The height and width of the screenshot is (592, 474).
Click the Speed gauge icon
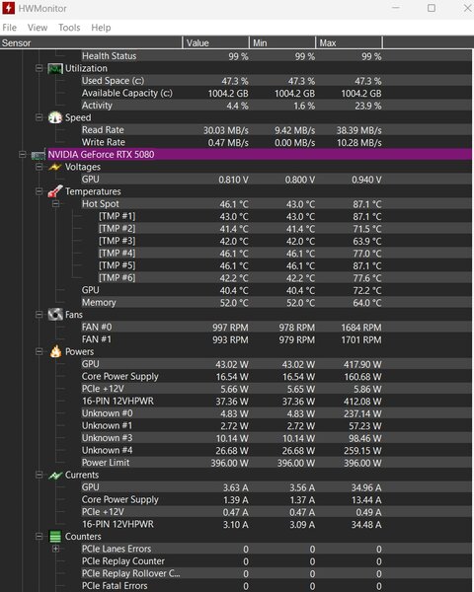point(55,117)
